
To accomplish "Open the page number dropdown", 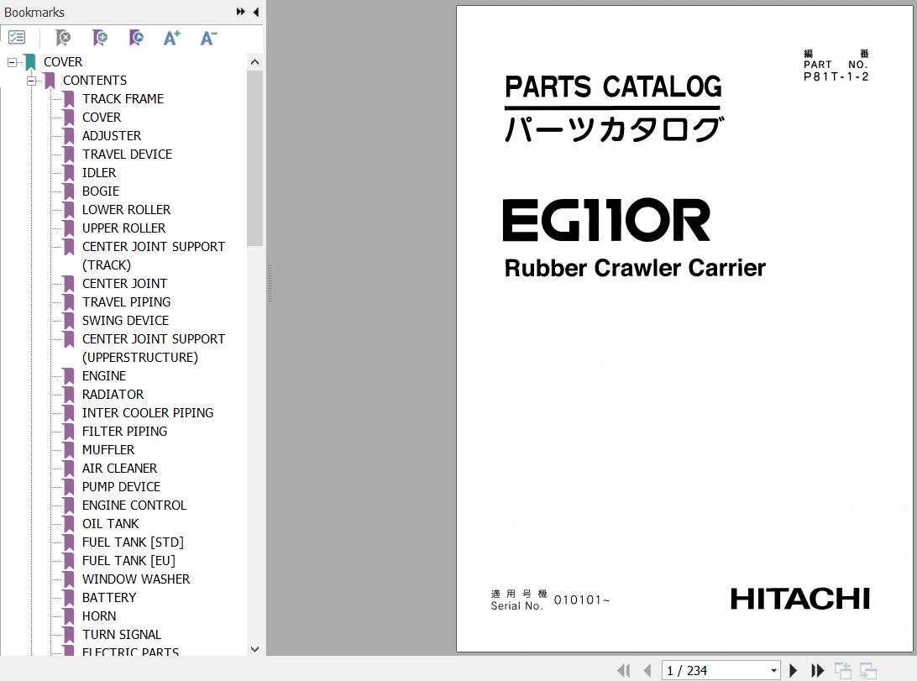I will tap(773, 670).
